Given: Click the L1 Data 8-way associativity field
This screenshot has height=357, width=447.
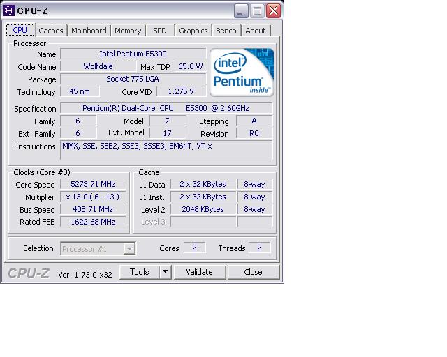Looking at the screenshot, I should point(255,184).
